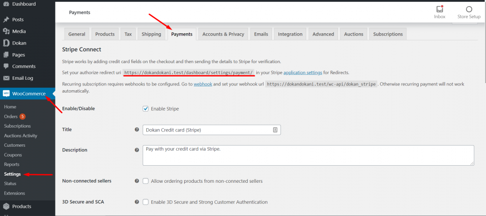Allow ordering from non-connected sellers checkbox
The height and width of the screenshot is (216, 486).
[146, 181]
